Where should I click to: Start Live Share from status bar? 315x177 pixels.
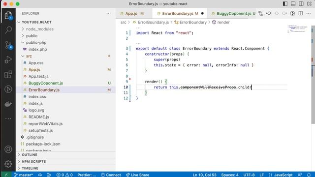coord(138,175)
